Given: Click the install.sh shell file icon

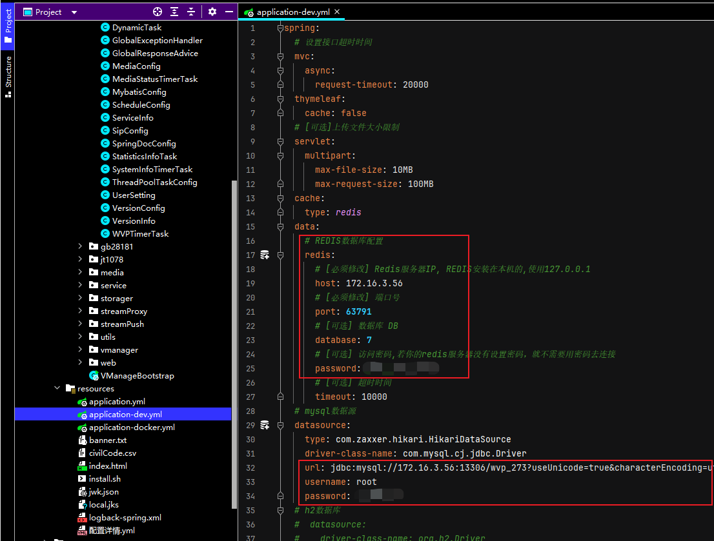Looking at the screenshot, I should pyautogui.click(x=82, y=478).
